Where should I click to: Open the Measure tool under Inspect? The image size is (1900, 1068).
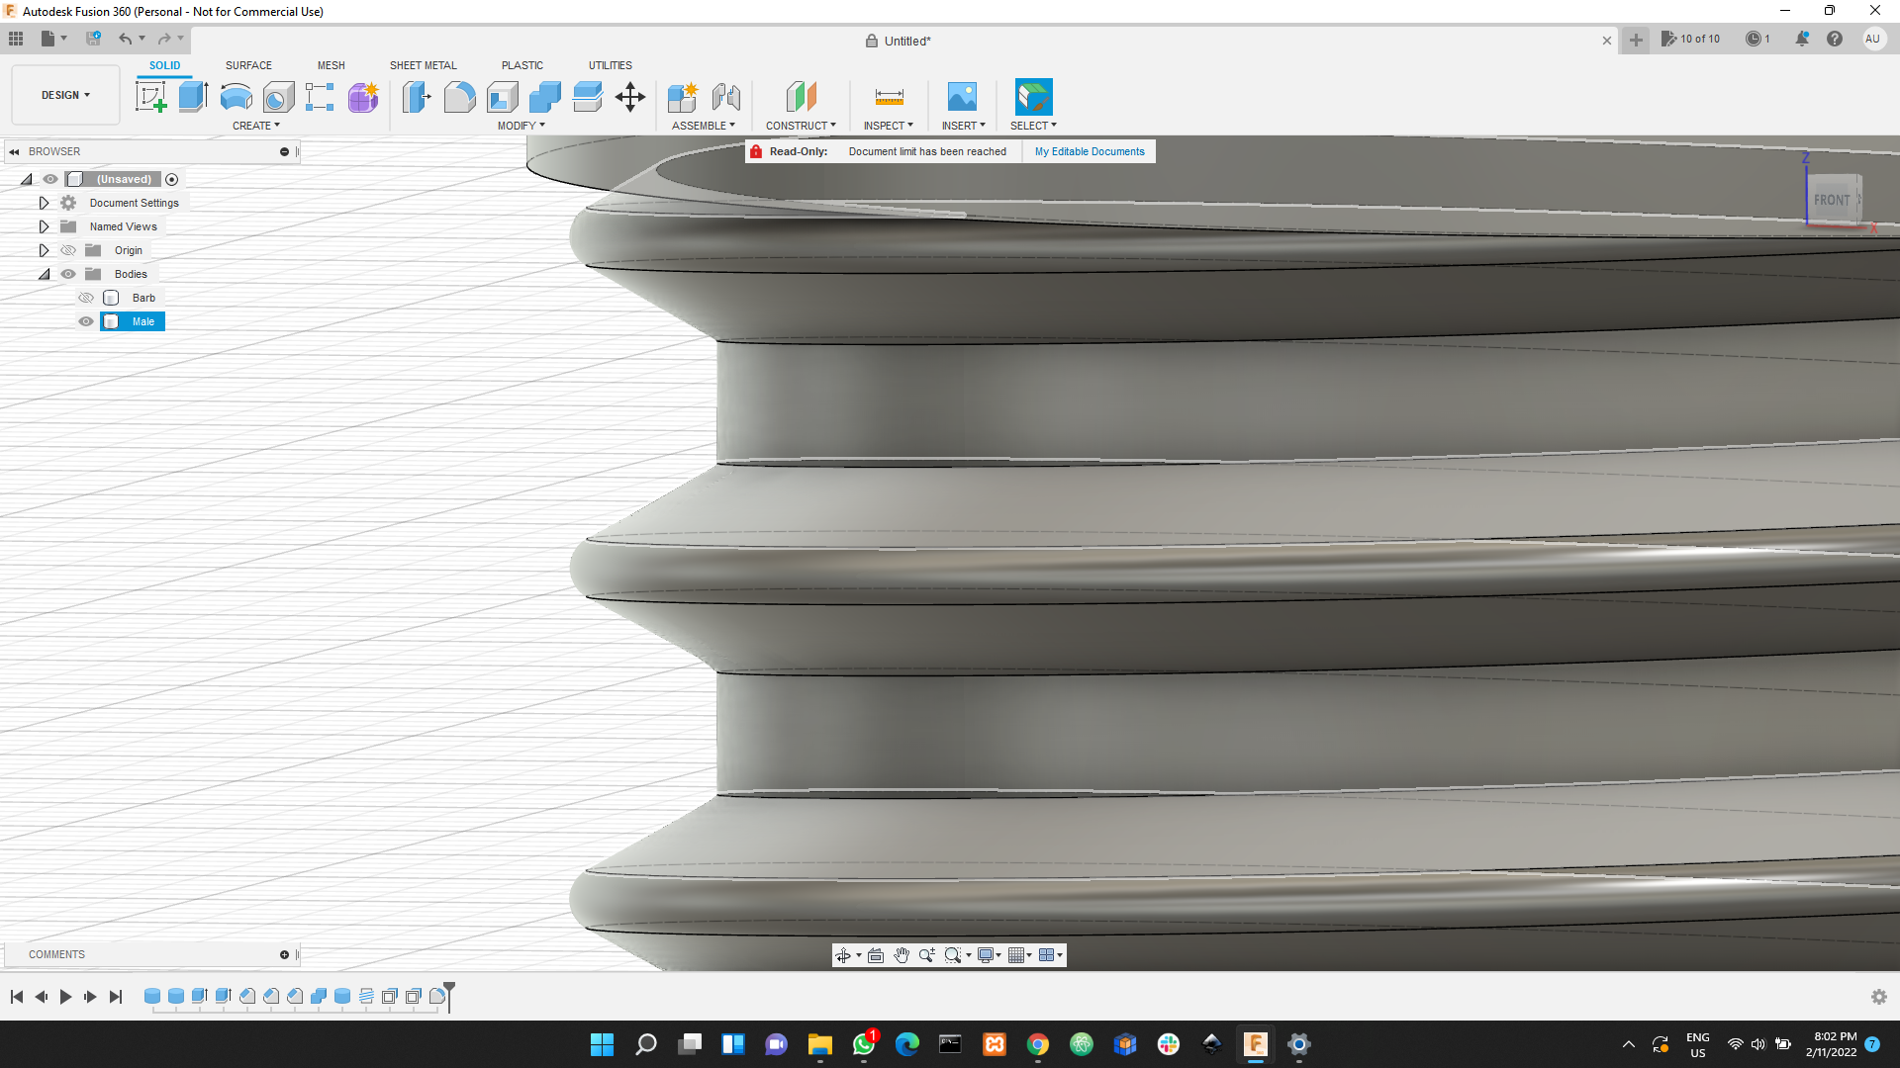tap(888, 96)
